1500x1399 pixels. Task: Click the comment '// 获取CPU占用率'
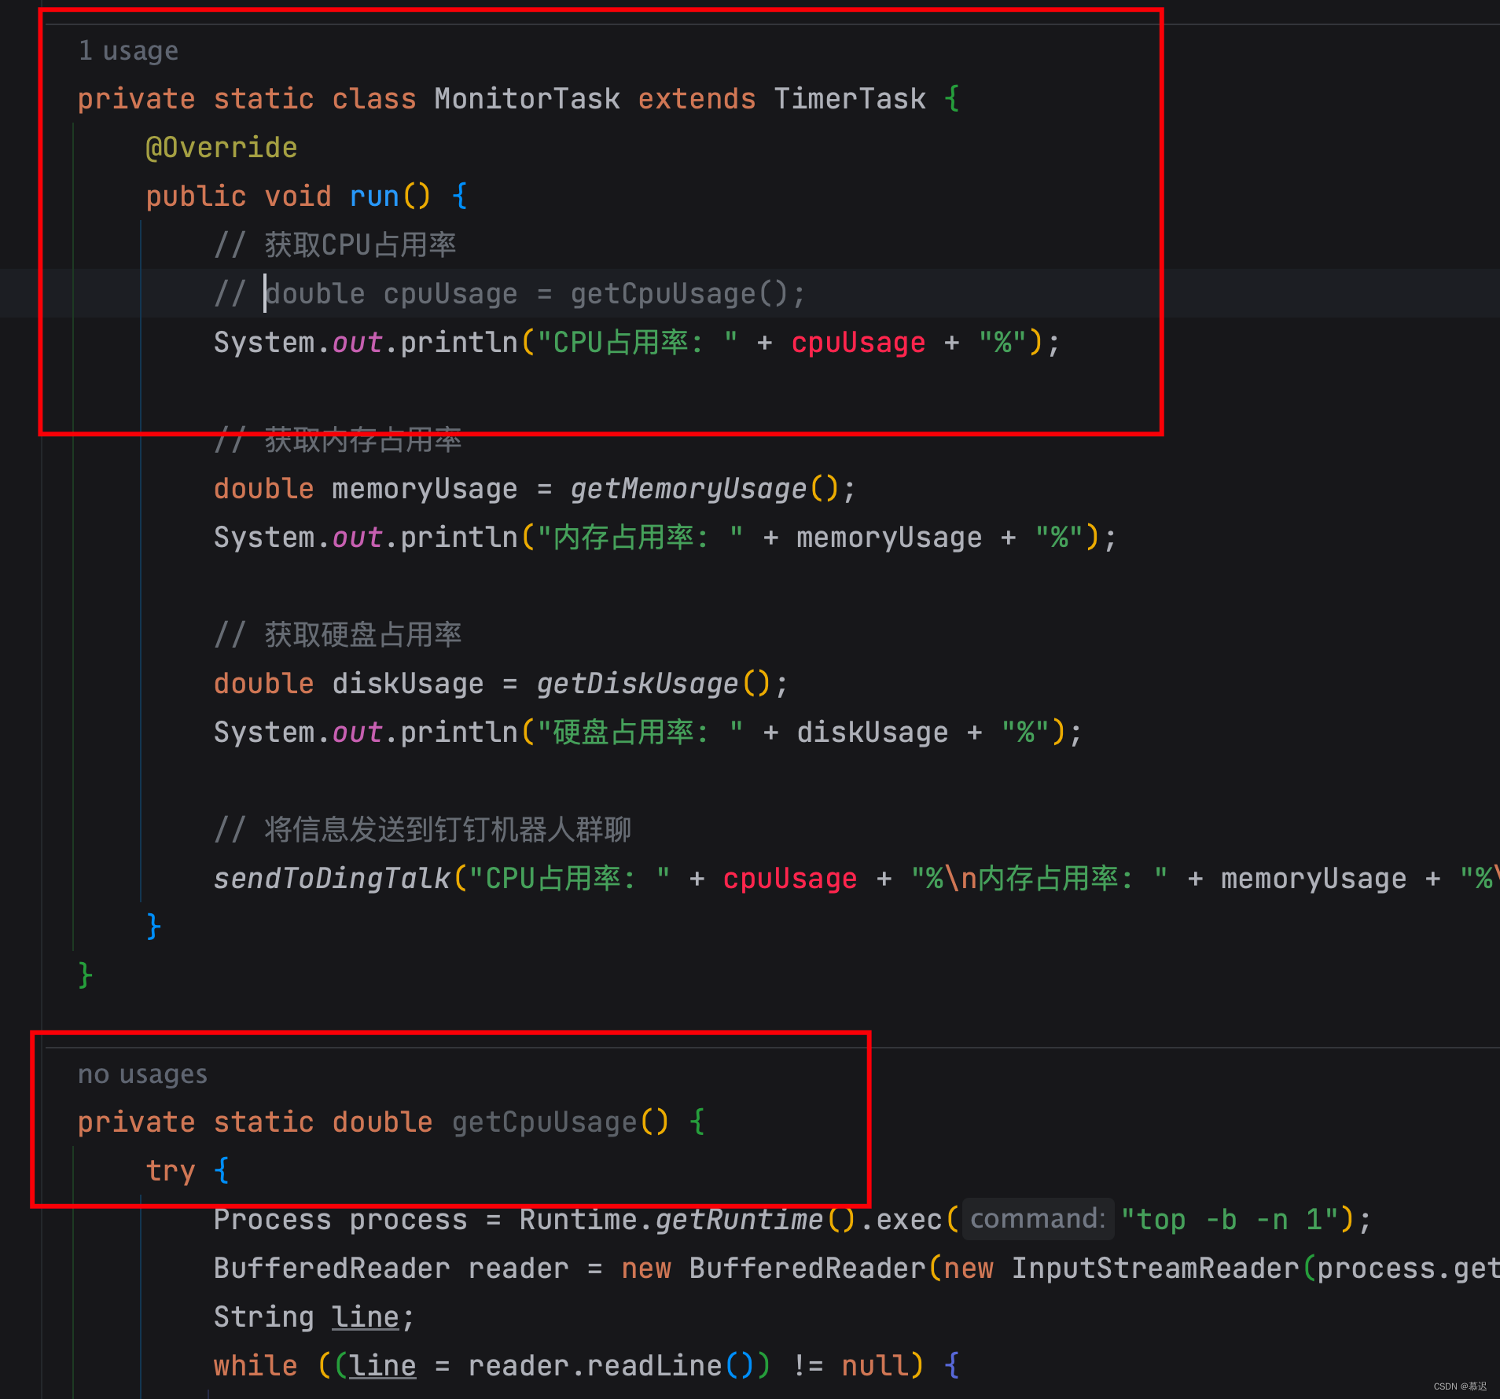click(335, 245)
